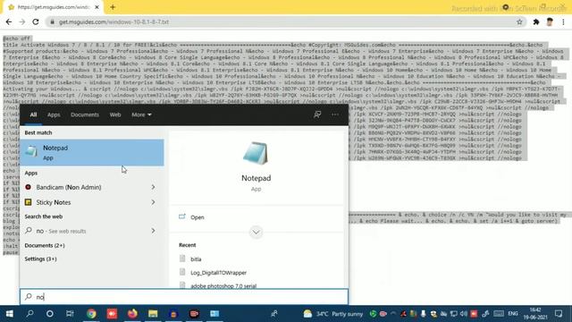
Task: Click Open for Notepad
Action: (x=197, y=217)
